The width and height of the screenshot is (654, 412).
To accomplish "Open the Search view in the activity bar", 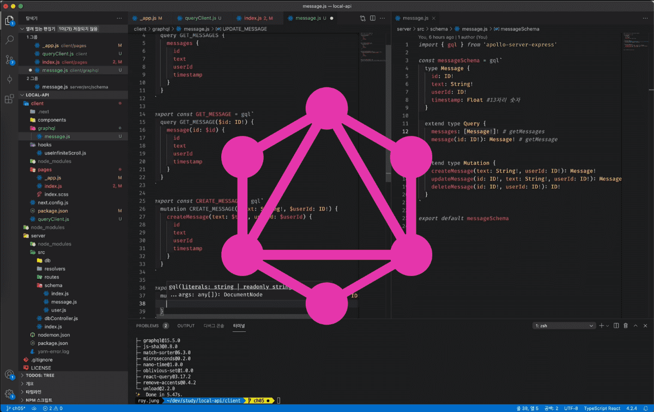I will pos(9,40).
